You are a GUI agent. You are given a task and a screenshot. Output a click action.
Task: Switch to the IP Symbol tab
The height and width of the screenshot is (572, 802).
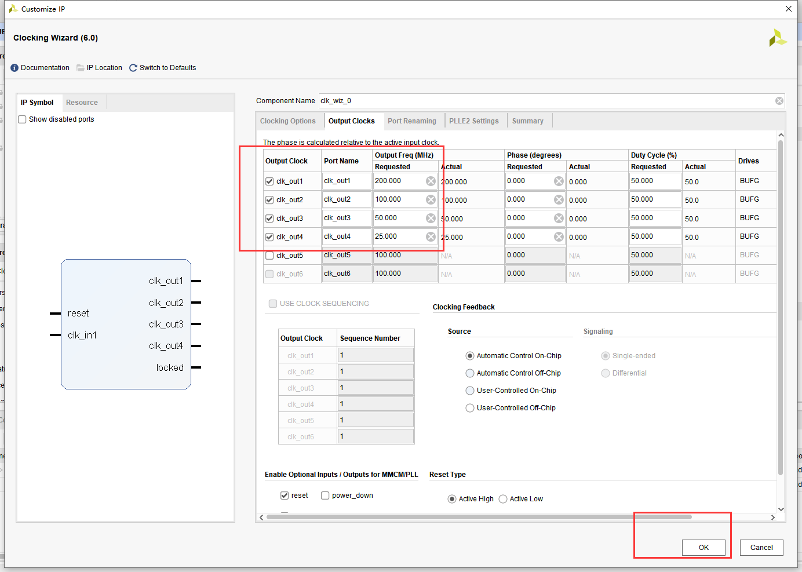37,103
